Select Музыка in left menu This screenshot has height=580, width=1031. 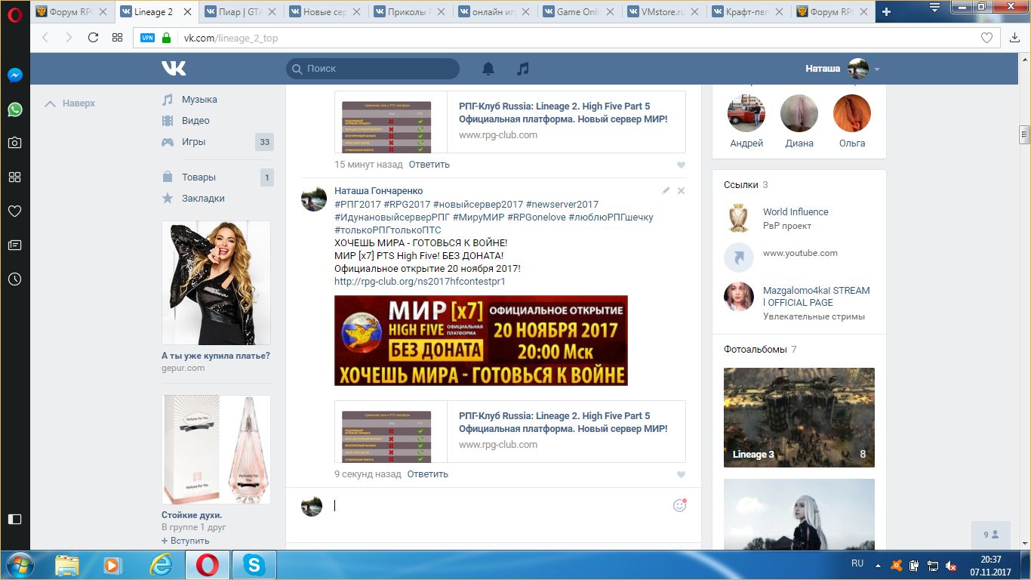point(199,100)
